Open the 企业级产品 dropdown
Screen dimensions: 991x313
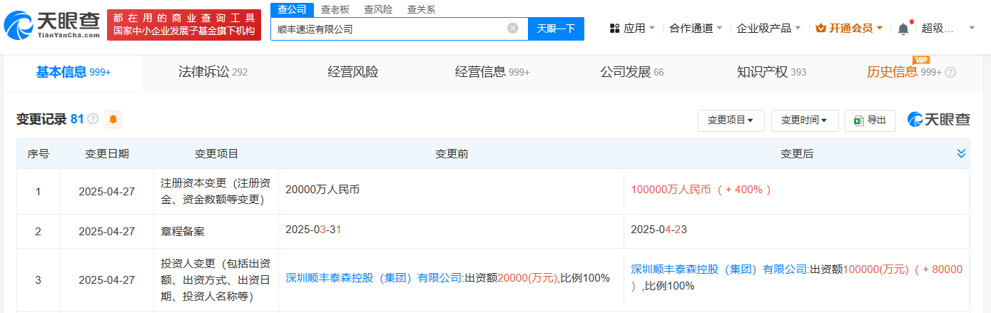(768, 29)
